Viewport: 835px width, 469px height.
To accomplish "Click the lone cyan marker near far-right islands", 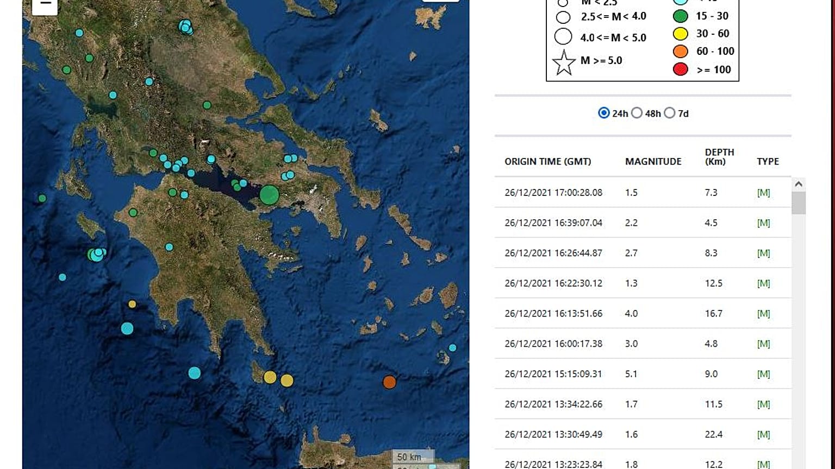I will [452, 348].
